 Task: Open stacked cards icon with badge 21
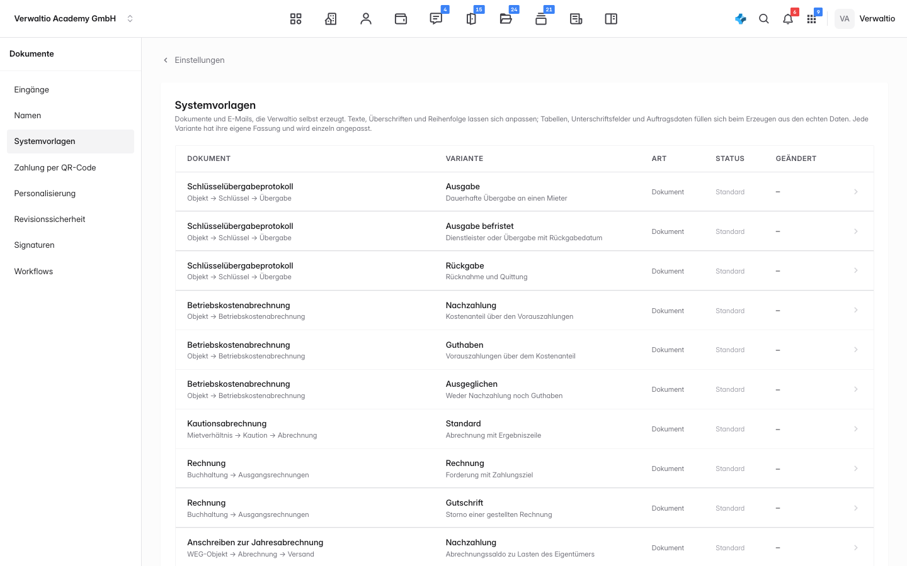pyautogui.click(x=541, y=19)
